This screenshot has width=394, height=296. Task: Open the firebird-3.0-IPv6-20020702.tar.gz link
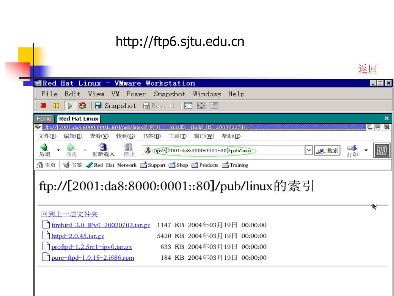(101, 225)
